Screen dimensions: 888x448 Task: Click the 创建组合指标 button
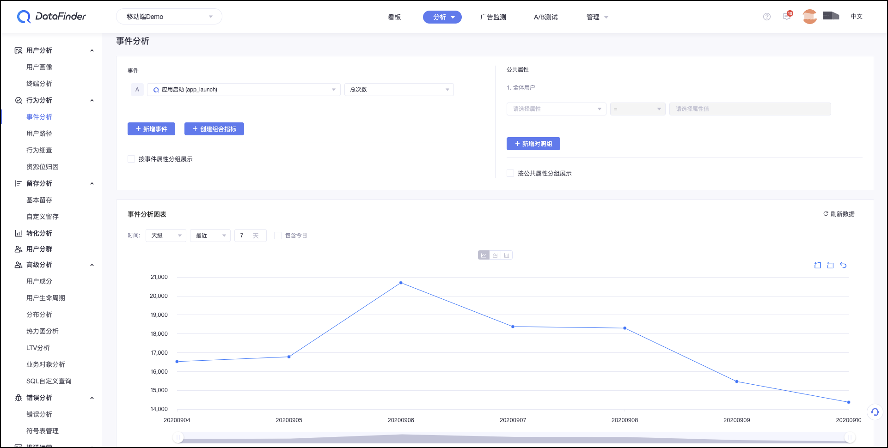coord(214,129)
